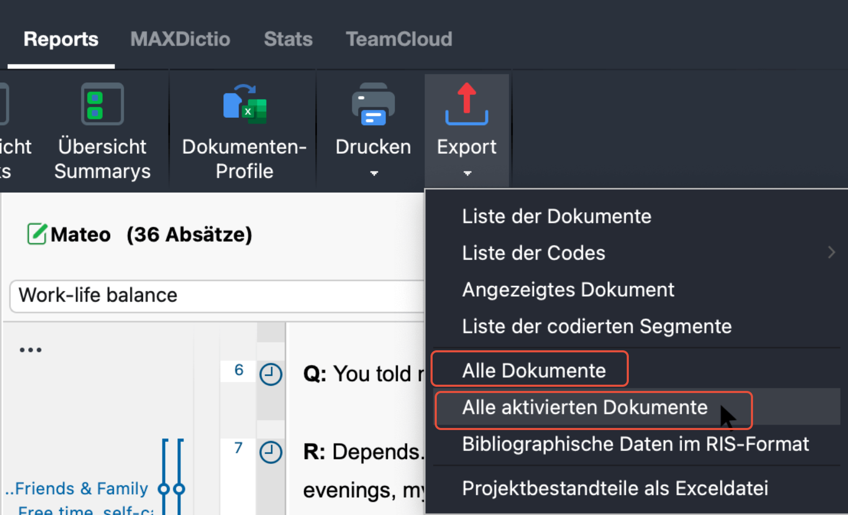This screenshot has width=848, height=515.
Task: Open the three-dots options menu
Action: coord(30,350)
